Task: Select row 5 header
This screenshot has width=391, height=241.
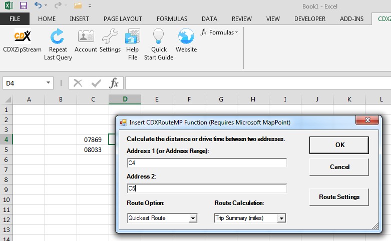Action: 6,149
